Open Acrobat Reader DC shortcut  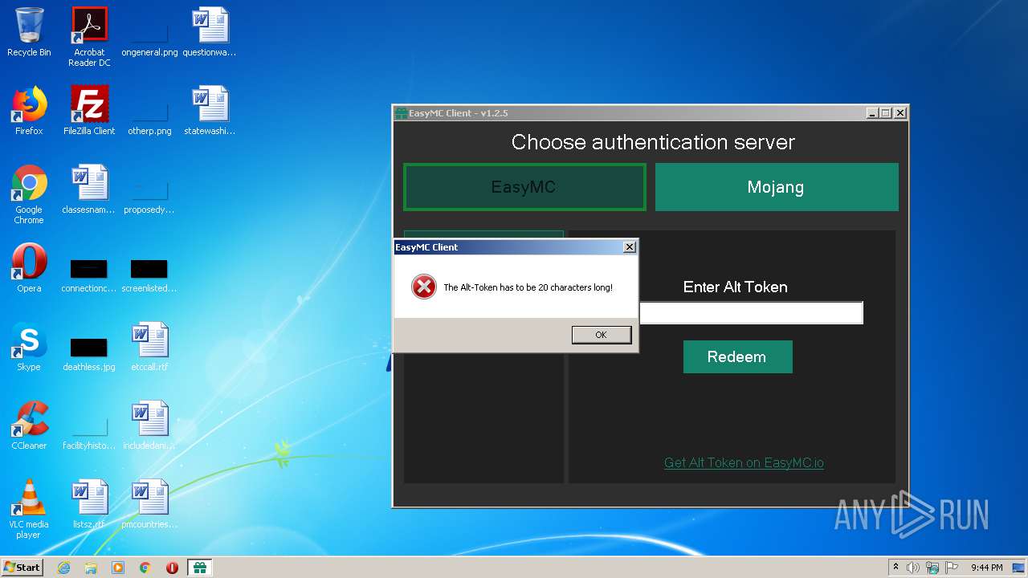click(89, 37)
